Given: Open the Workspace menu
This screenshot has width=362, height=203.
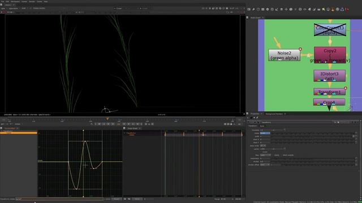Looking at the screenshot, I should click(x=15, y=1).
